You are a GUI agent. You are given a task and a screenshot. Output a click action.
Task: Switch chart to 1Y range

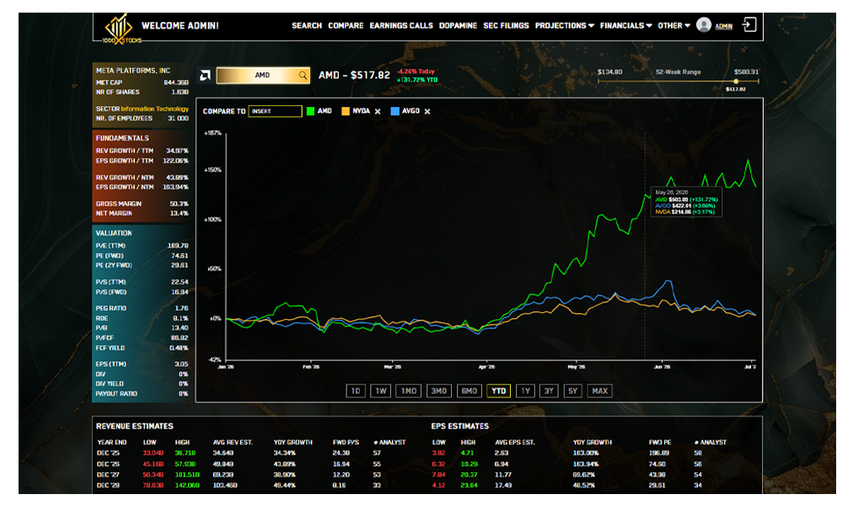pyautogui.click(x=525, y=391)
